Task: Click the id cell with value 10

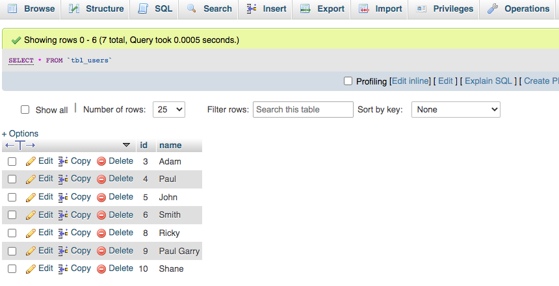Action: tap(143, 269)
